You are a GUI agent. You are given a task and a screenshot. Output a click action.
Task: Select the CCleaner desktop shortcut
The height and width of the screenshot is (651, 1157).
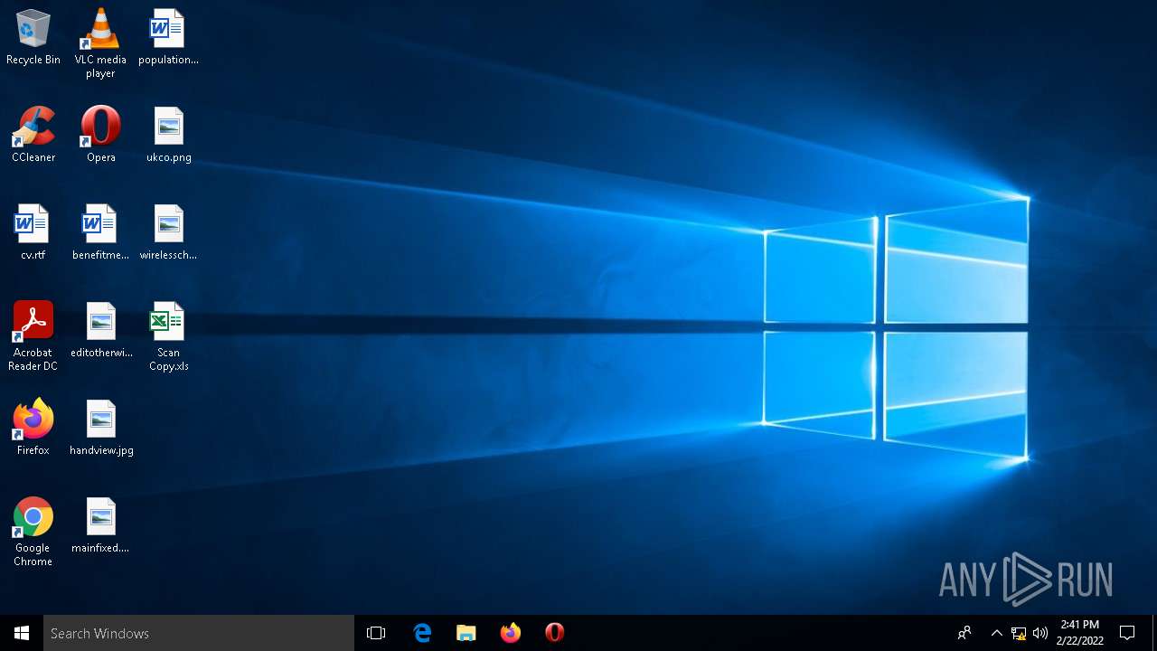pyautogui.click(x=33, y=135)
